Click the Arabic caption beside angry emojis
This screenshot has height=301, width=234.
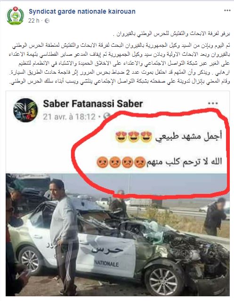(x=184, y=162)
